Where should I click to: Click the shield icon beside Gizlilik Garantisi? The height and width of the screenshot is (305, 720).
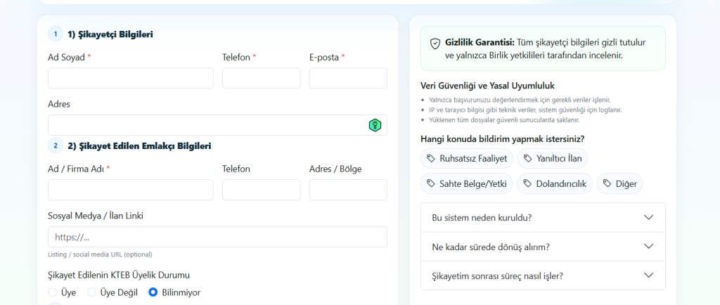435,43
